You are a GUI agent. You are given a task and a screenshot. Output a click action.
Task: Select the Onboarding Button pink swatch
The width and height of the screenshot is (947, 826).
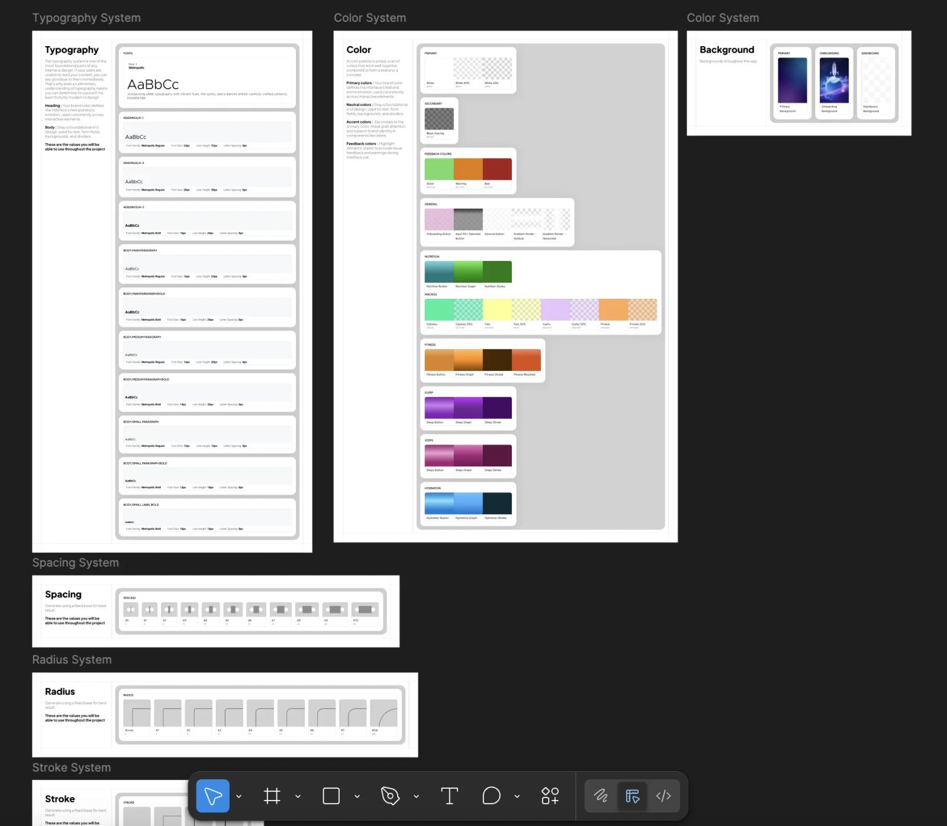[x=439, y=220]
